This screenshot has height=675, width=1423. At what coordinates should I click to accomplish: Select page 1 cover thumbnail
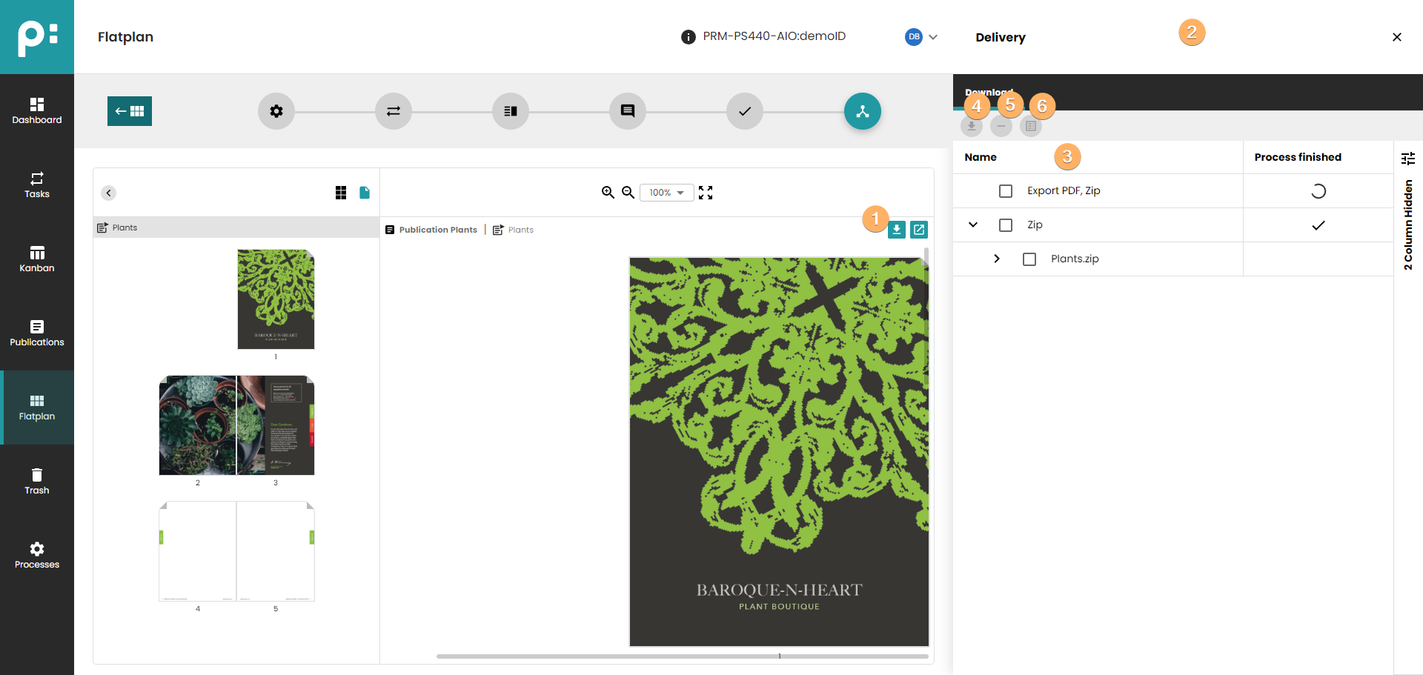point(276,299)
